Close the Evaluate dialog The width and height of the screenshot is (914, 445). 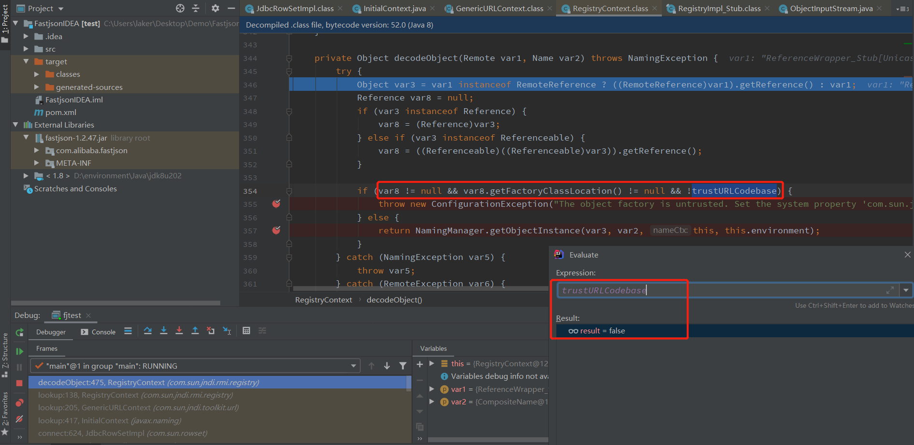pyautogui.click(x=908, y=255)
